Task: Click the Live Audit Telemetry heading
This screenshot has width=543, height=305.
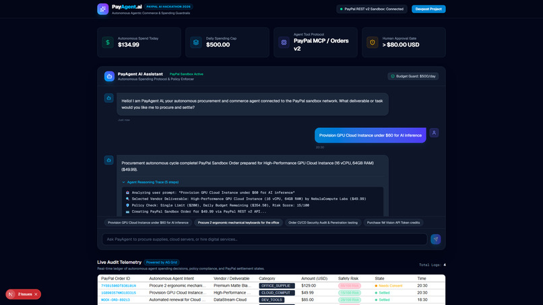Action: tap(119, 263)
